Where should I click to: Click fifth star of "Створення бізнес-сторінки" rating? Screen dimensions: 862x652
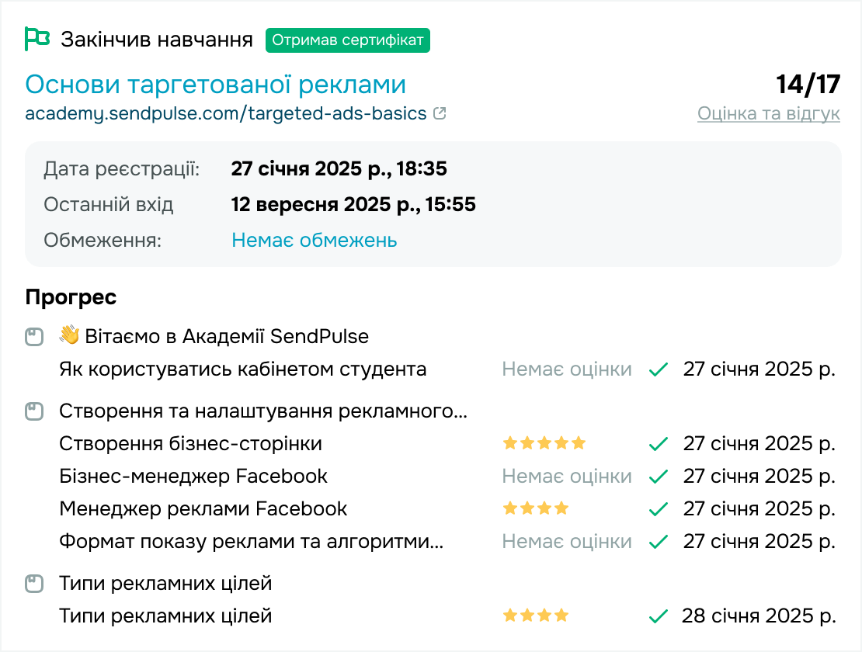[579, 442]
